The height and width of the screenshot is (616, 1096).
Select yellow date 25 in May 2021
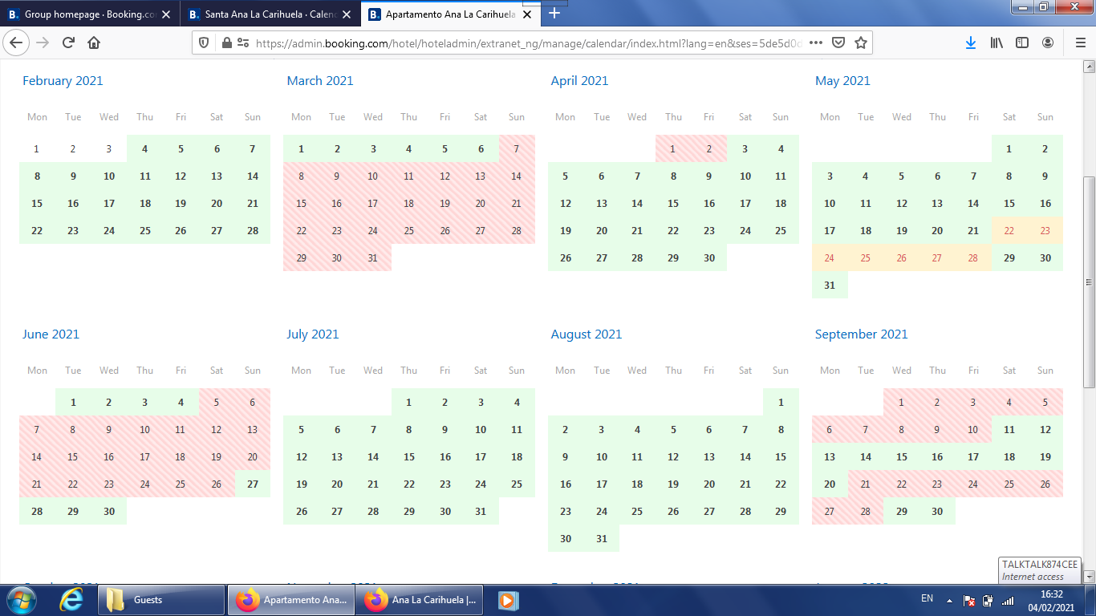point(866,258)
